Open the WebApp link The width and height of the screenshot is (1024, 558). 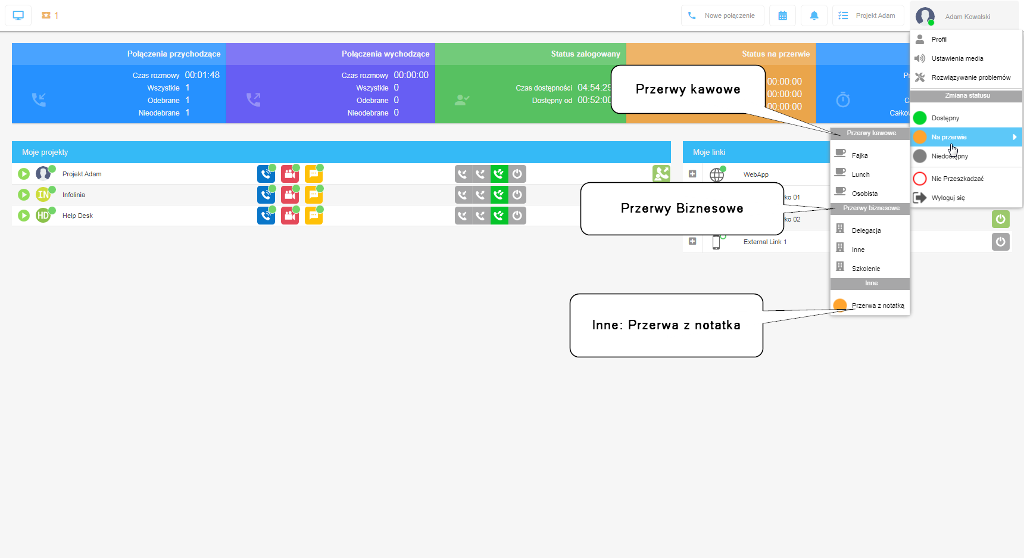(x=756, y=174)
